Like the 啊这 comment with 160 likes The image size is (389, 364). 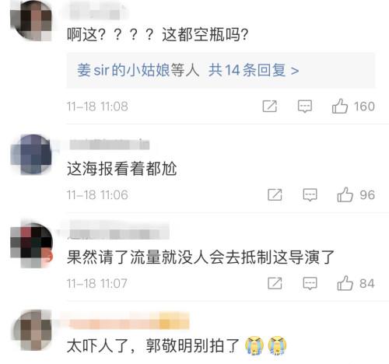pos(340,106)
